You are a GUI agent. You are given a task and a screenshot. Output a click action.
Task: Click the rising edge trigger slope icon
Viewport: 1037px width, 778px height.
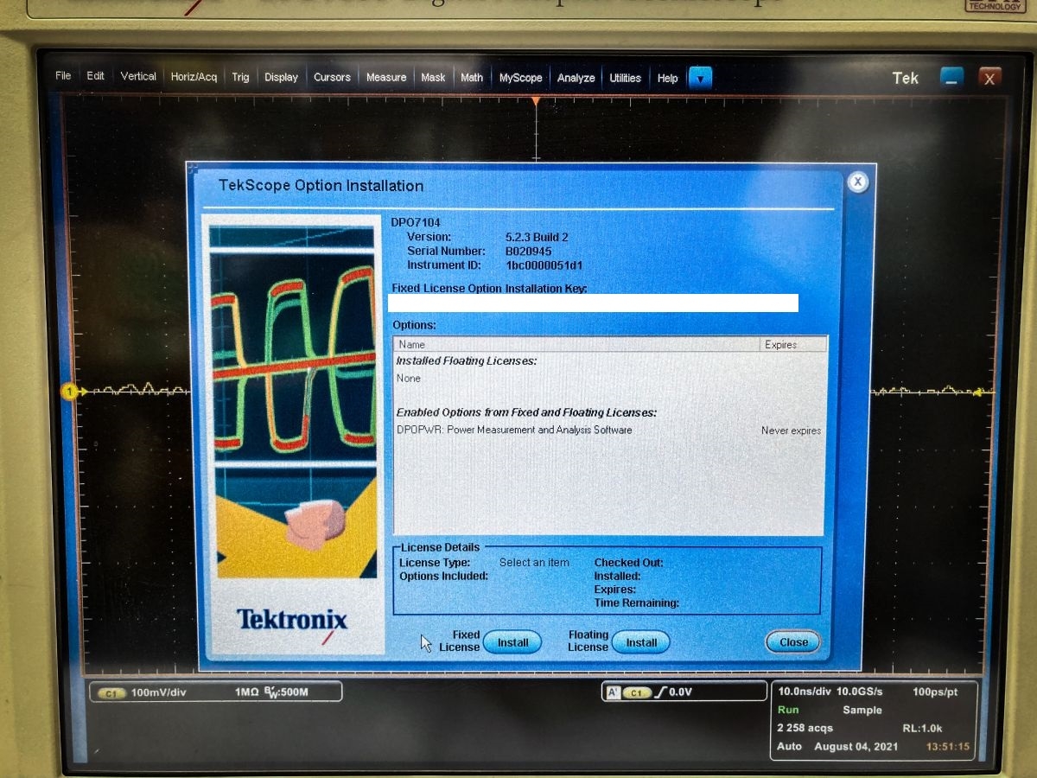[x=660, y=692]
